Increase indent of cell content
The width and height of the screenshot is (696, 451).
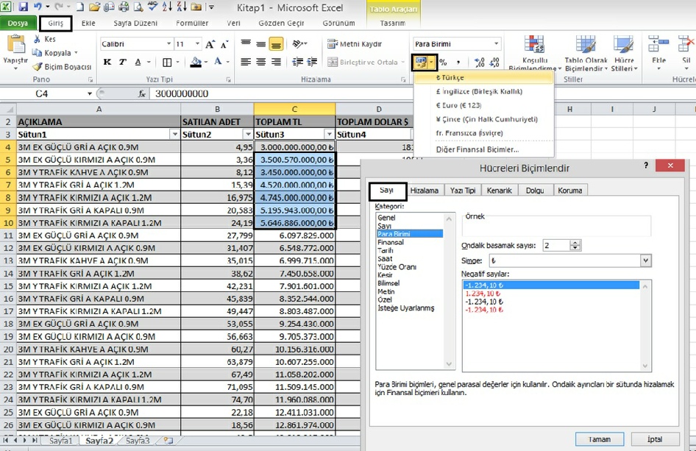(x=313, y=62)
